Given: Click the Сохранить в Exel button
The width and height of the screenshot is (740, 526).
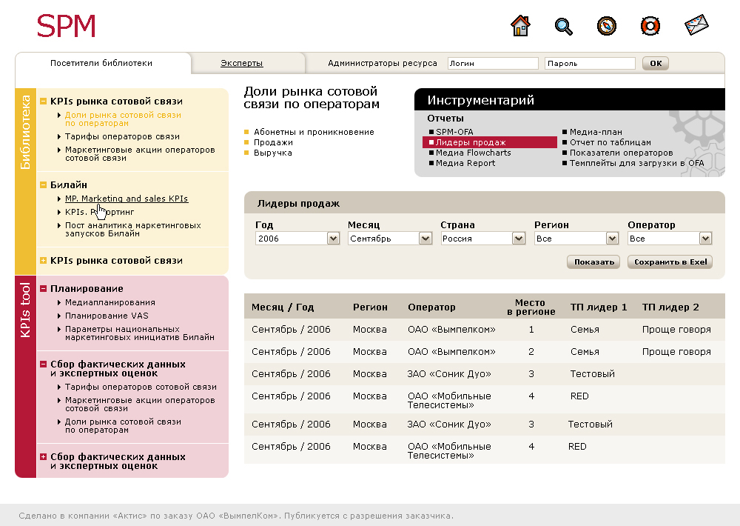Looking at the screenshot, I should coord(670,262).
